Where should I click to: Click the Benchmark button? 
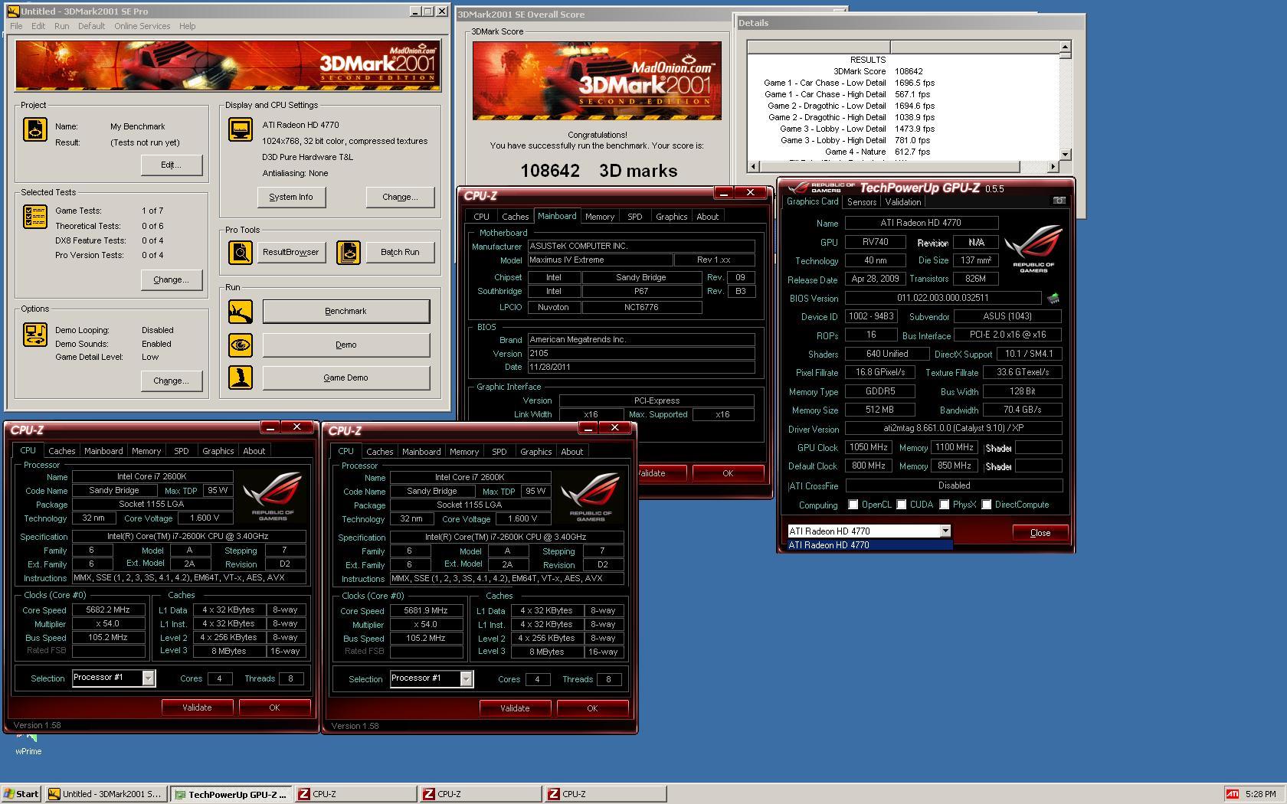tap(346, 311)
